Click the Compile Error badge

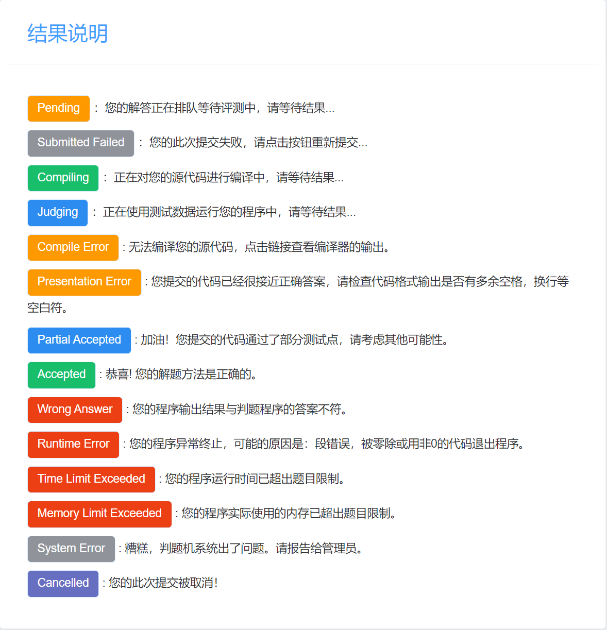73,247
